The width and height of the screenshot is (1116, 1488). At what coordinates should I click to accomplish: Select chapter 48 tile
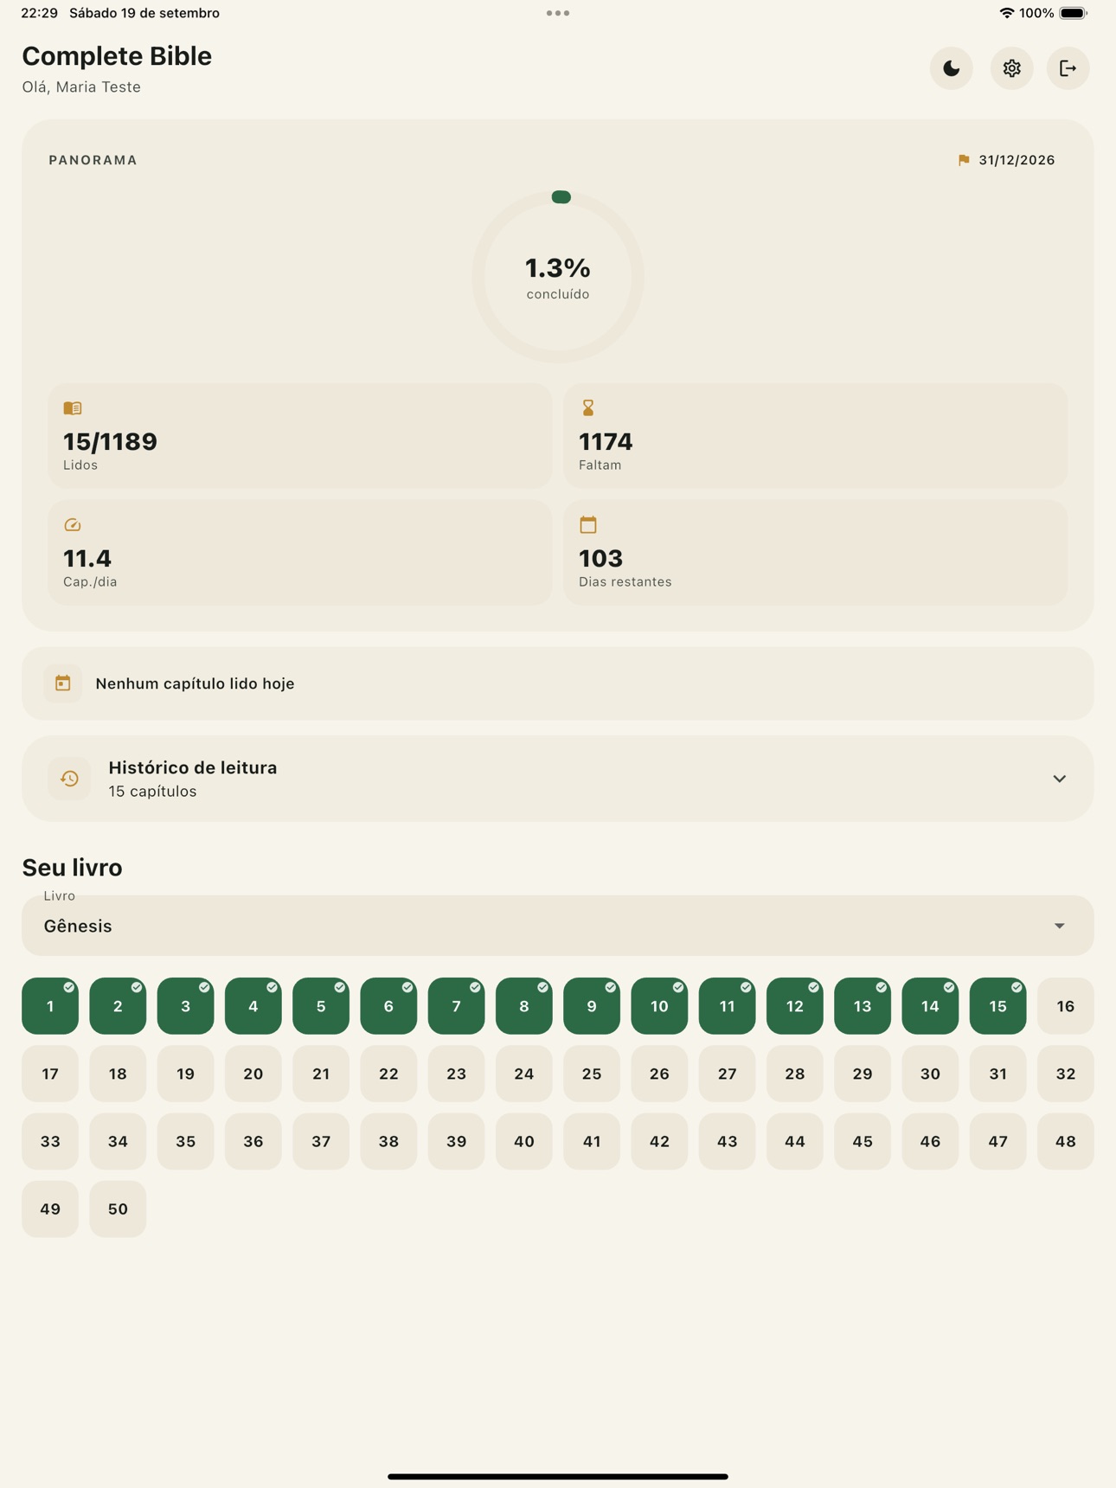click(1066, 1141)
